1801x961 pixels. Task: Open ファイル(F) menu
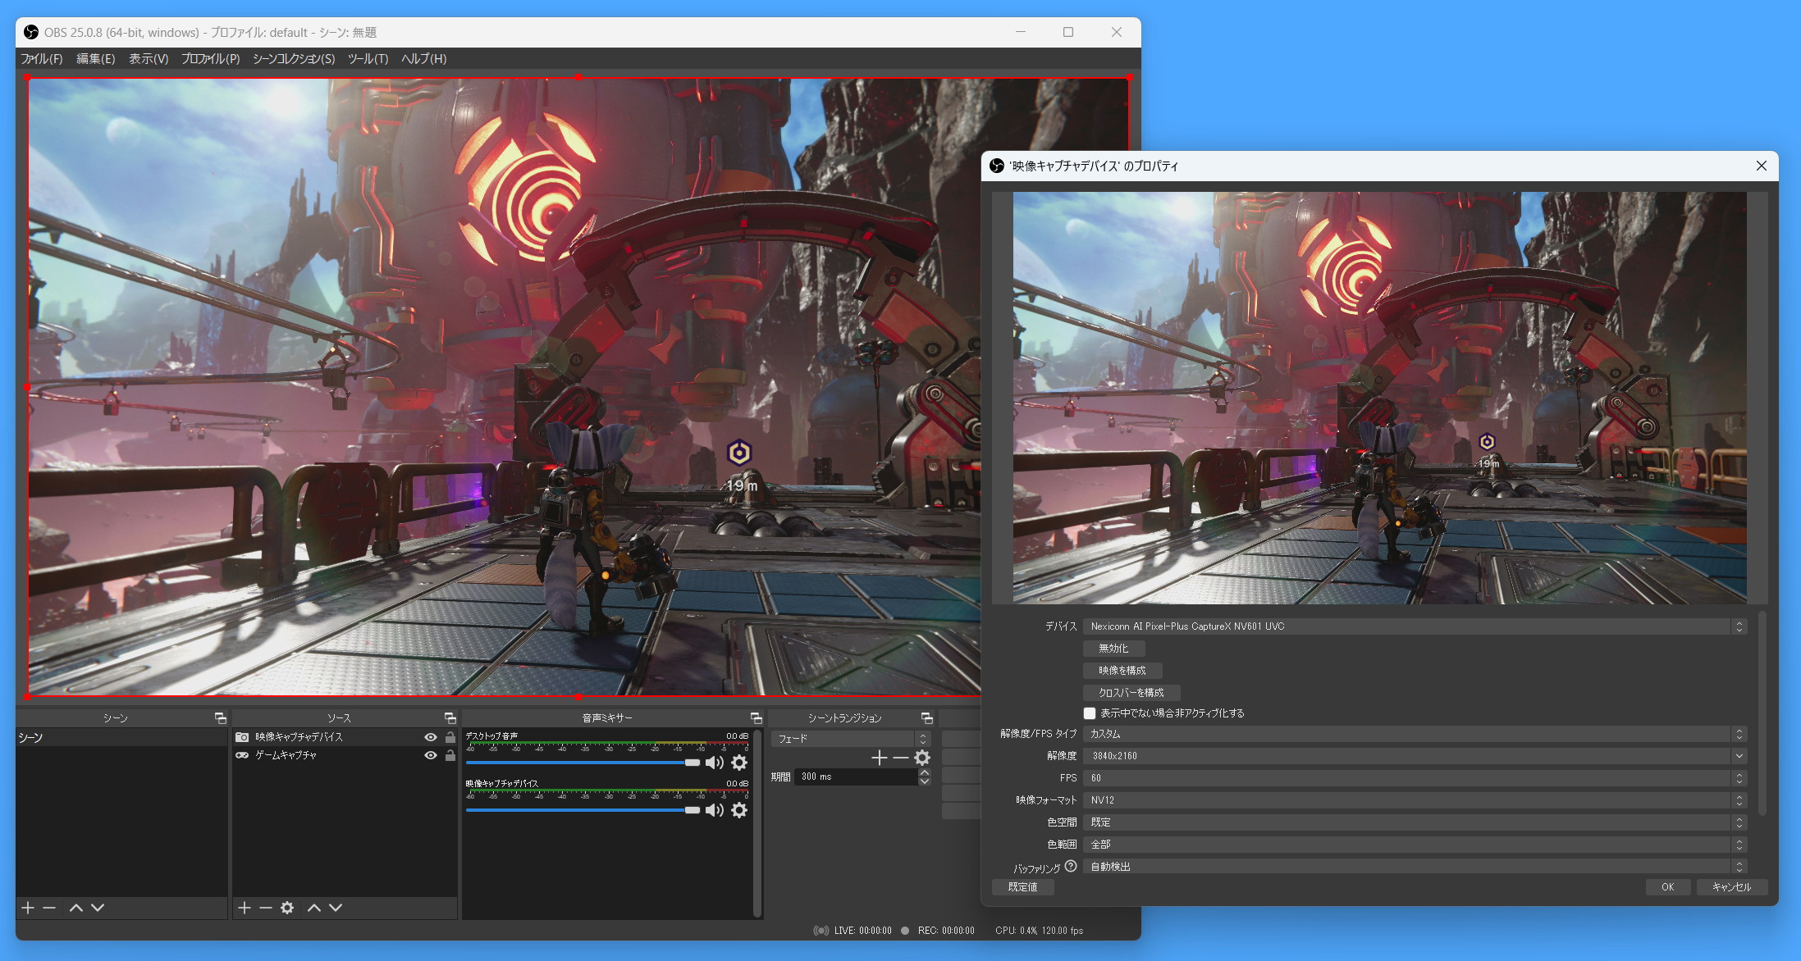(x=42, y=59)
